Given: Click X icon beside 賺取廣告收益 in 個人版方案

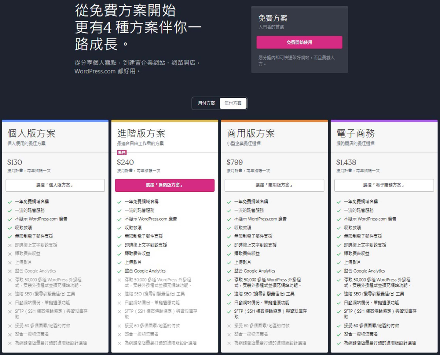Looking at the screenshot, I should click(10, 254).
